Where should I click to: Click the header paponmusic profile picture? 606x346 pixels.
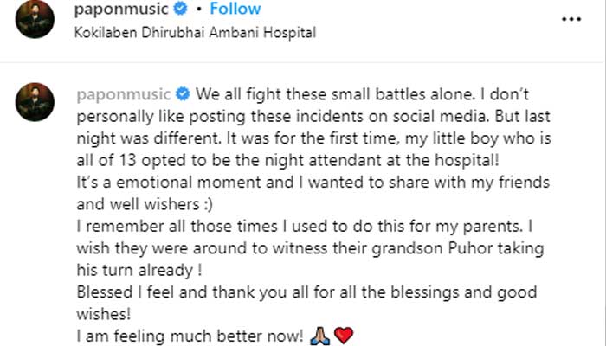33,21
